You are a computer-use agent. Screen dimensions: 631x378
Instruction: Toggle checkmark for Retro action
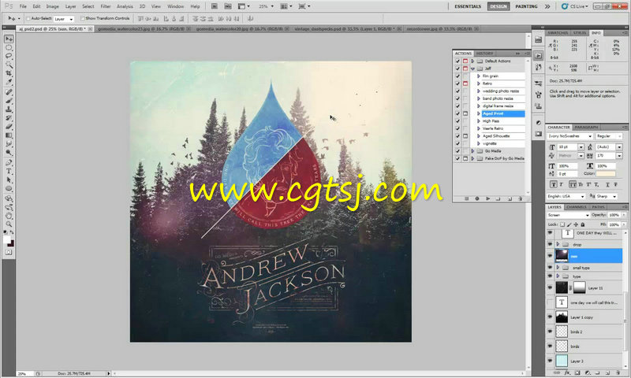[457, 83]
